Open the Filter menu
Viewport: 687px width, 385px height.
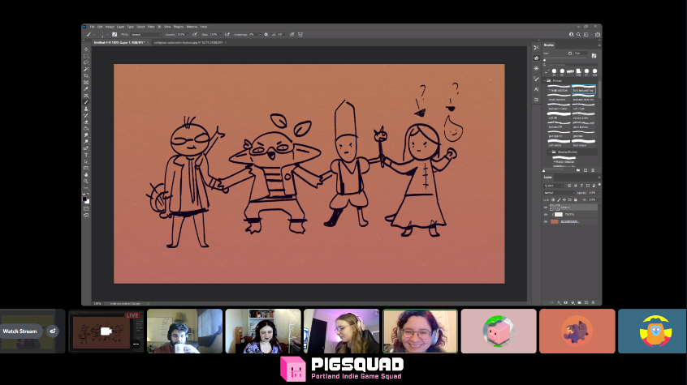click(x=151, y=27)
